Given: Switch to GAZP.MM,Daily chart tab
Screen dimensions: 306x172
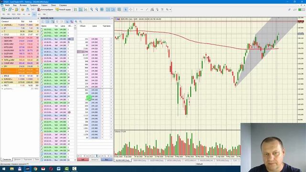Looking at the screenshot, I should [x=156, y=161].
